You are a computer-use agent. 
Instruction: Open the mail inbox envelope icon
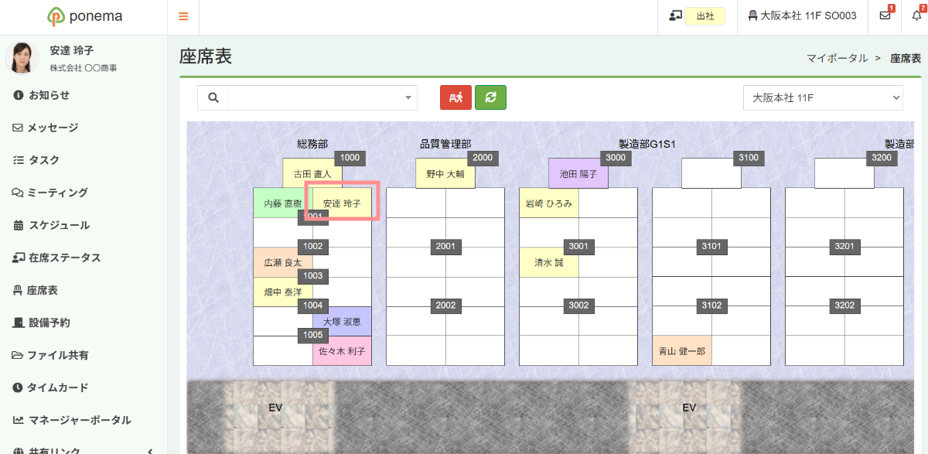pyautogui.click(x=885, y=15)
